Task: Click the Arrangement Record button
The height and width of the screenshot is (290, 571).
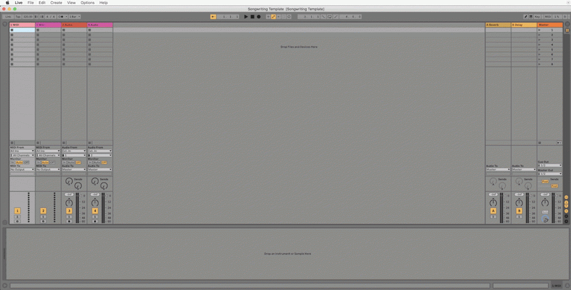Action: point(259,17)
